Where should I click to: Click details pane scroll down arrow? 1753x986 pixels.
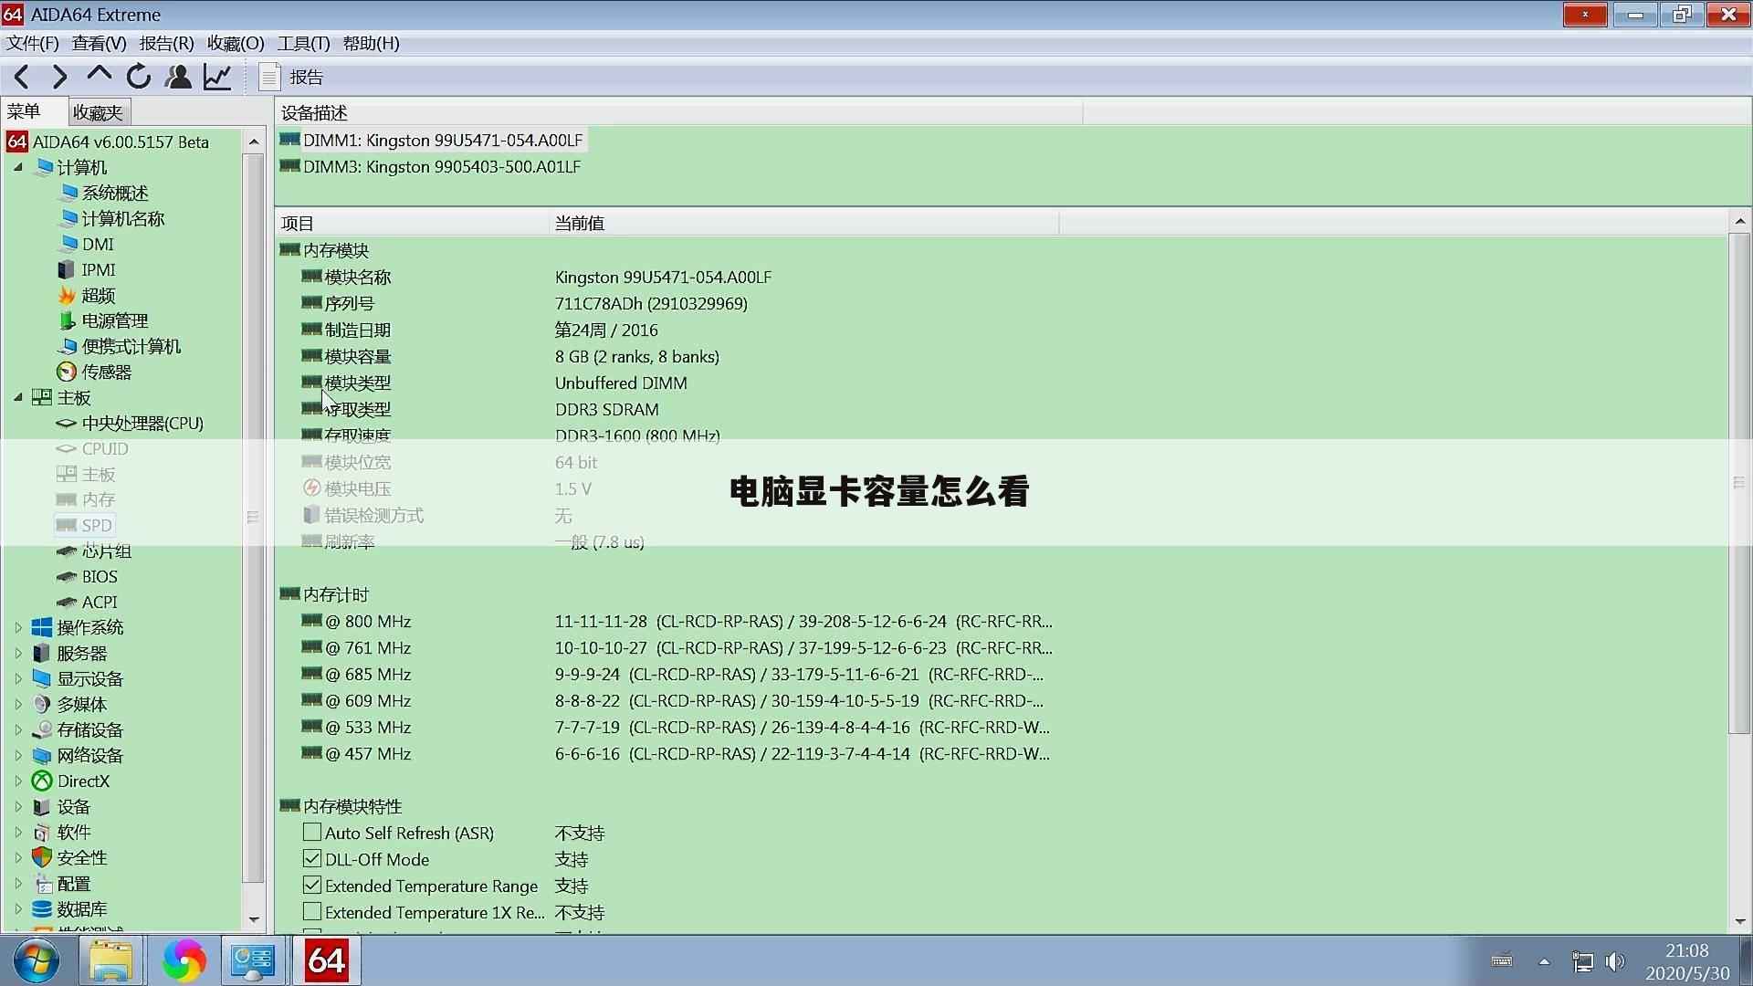(x=1740, y=921)
